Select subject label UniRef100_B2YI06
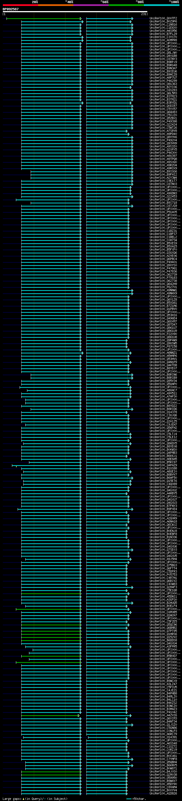 pyautogui.click(x=163, y=87)
